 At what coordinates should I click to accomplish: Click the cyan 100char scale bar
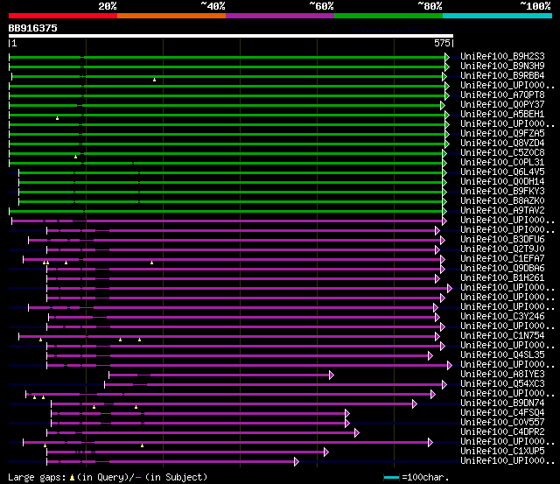click(391, 477)
